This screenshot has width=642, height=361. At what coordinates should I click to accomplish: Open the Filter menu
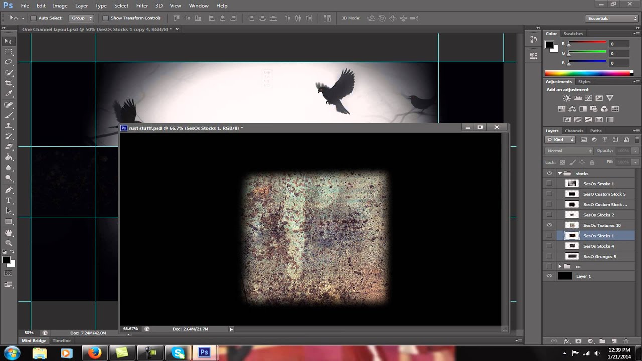(142, 6)
